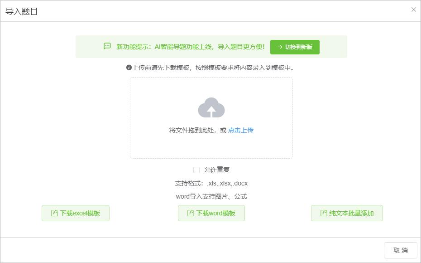Uncheck the duplicate-allowed option
The width and height of the screenshot is (421, 263).
pos(196,169)
